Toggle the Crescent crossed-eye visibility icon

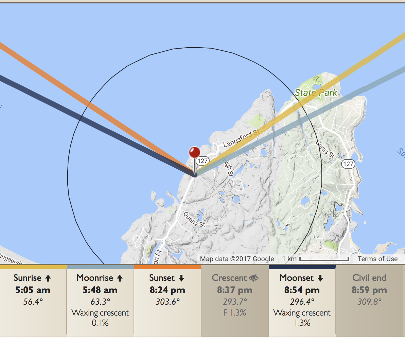pos(253,278)
